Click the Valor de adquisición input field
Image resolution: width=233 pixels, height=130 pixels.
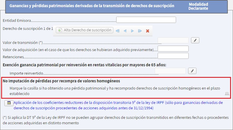pos(173,49)
